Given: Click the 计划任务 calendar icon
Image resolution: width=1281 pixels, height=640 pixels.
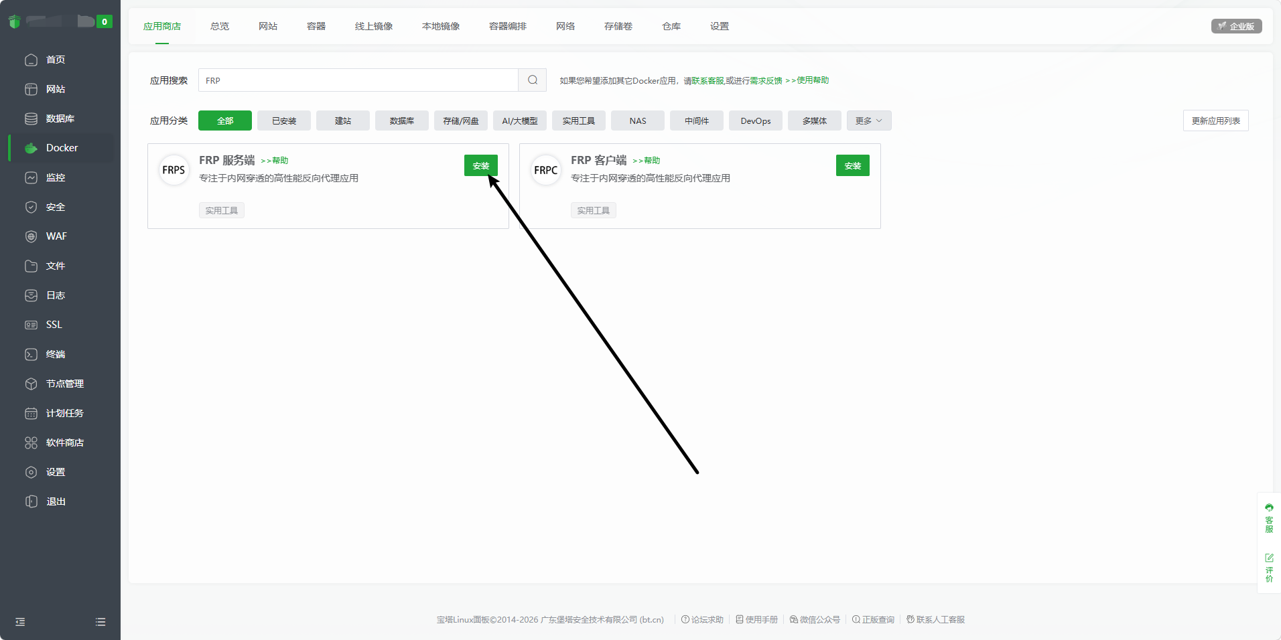Looking at the screenshot, I should (x=31, y=413).
